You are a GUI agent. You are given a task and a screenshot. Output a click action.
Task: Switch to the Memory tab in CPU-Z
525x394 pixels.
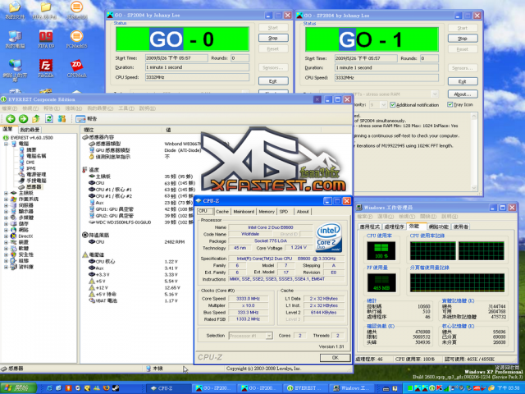click(267, 212)
